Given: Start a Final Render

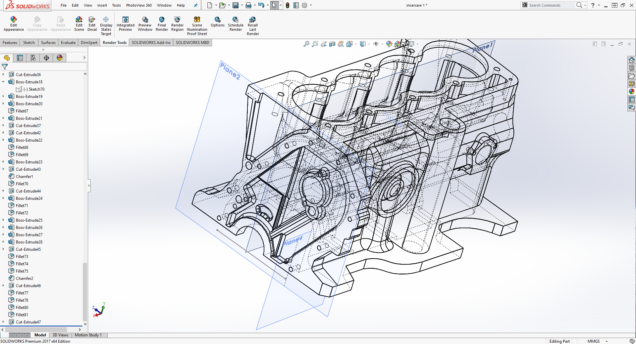Looking at the screenshot, I should pos(162,24).
